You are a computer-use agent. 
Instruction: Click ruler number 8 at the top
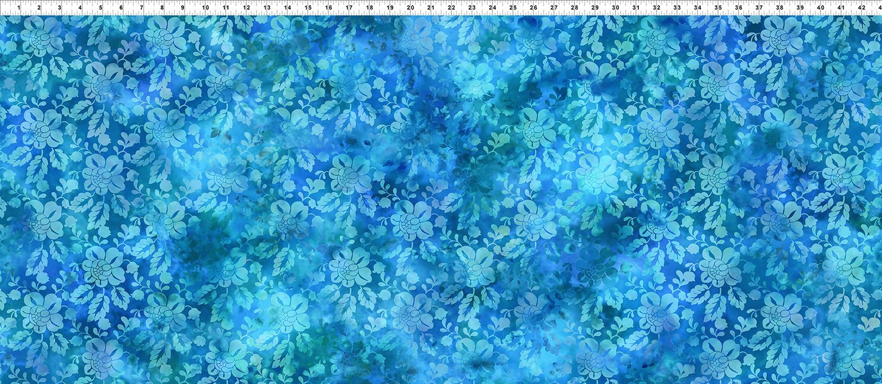(x=162, y=8)
